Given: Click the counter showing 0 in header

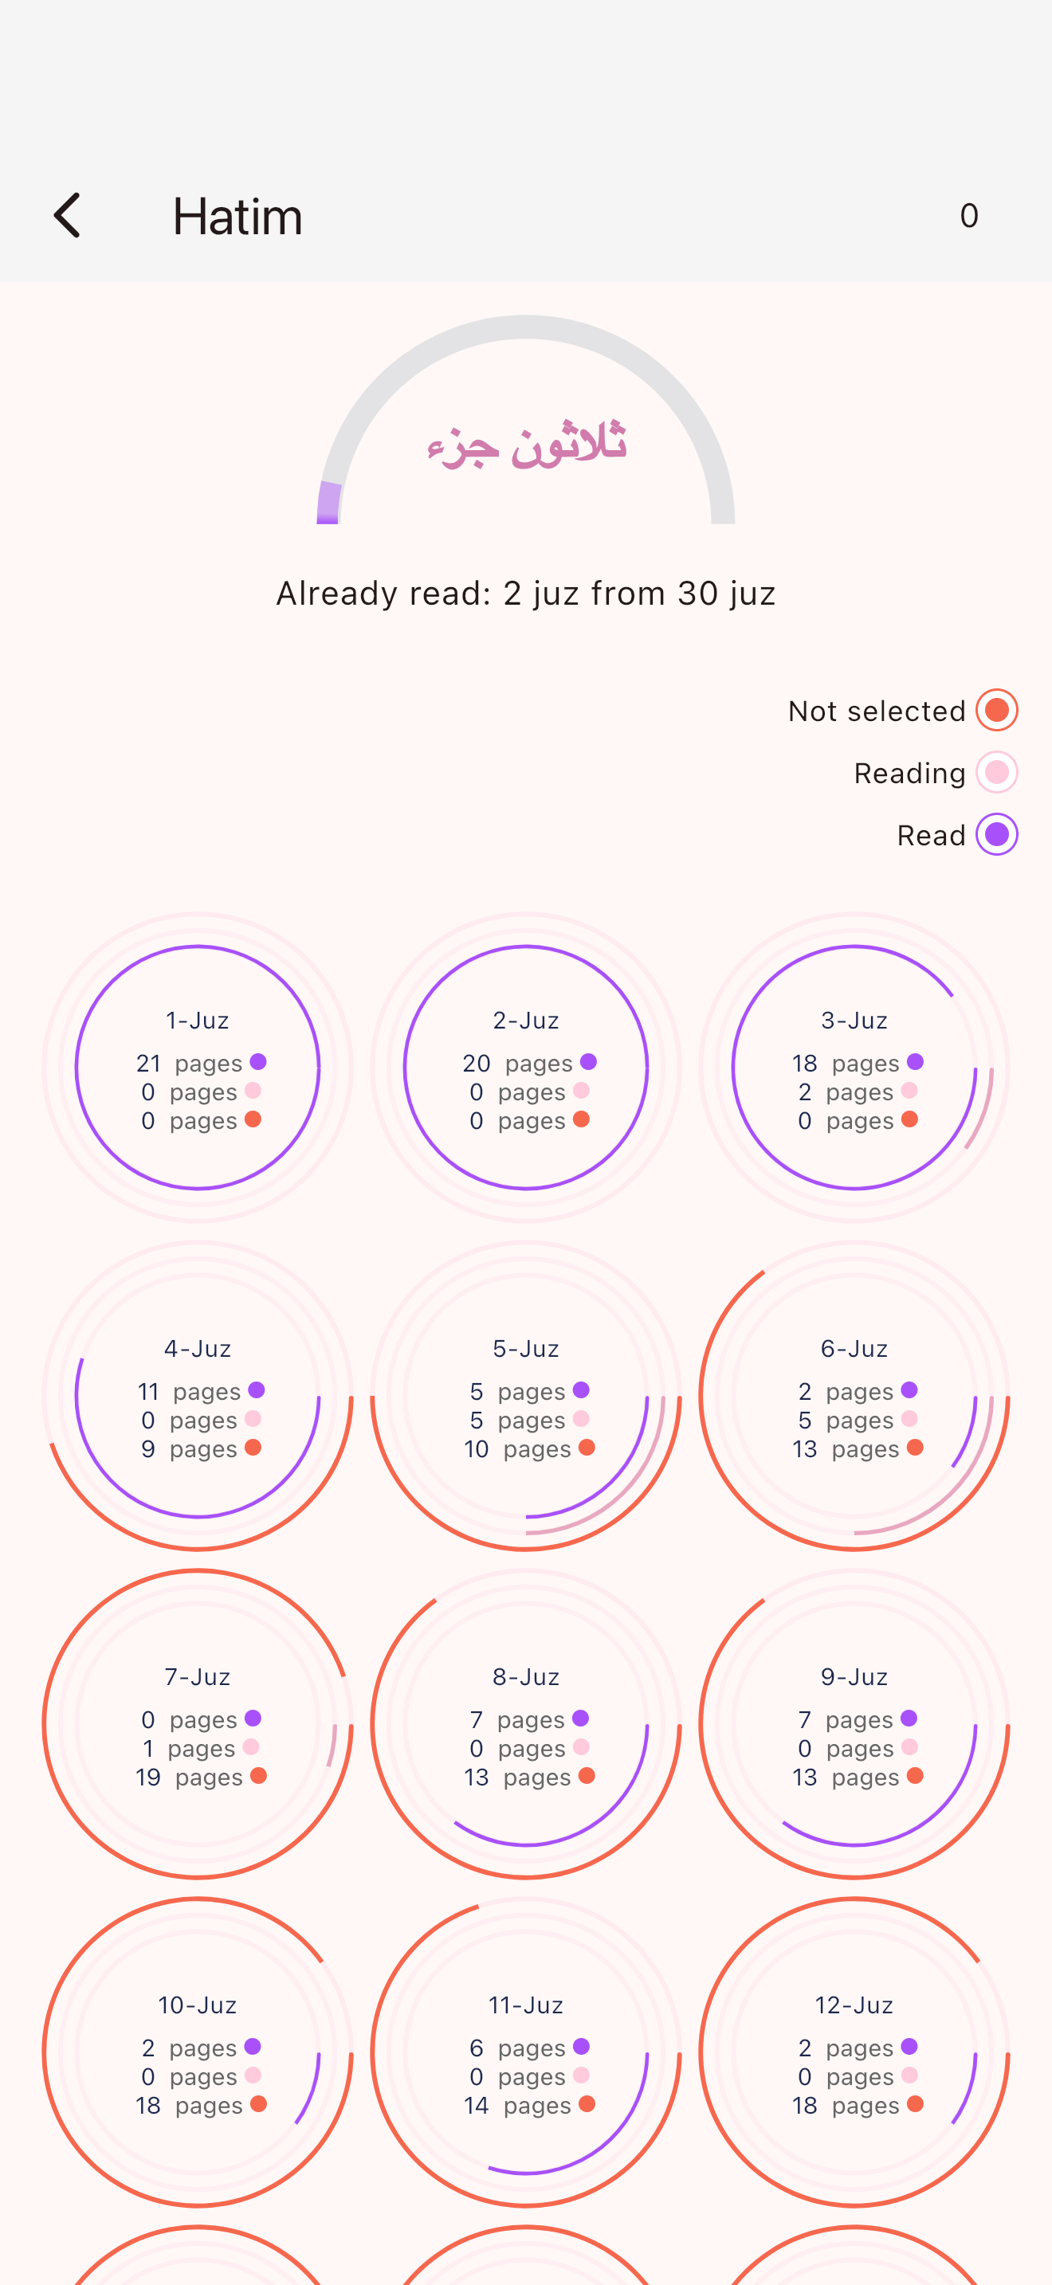Looking at the screenshot, I should pos(968,216).
